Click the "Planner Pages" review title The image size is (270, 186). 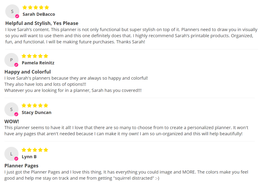tap(21, 166)
